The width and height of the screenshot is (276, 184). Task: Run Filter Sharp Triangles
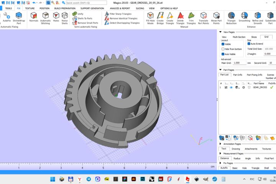(118, 14)
